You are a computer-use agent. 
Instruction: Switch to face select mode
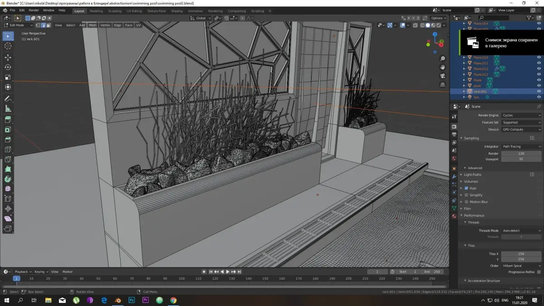(49, 25)
